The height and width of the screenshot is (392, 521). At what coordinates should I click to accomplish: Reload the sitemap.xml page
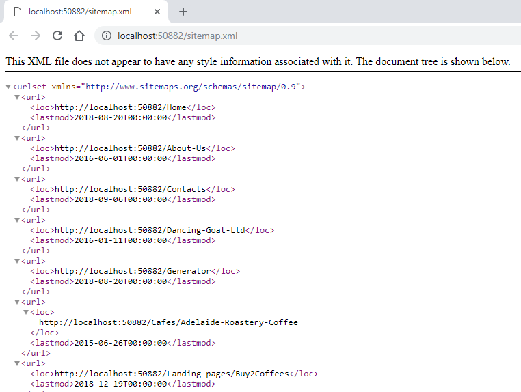click(57, 36)
